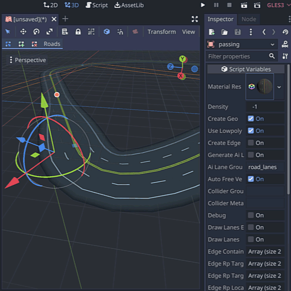The image size is (291, 291).
Task: Uncheck the Use Lowpoly option
Action: [x=251, y=131]
